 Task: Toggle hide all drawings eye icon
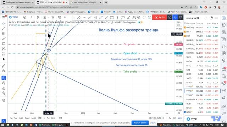(4, 93)
